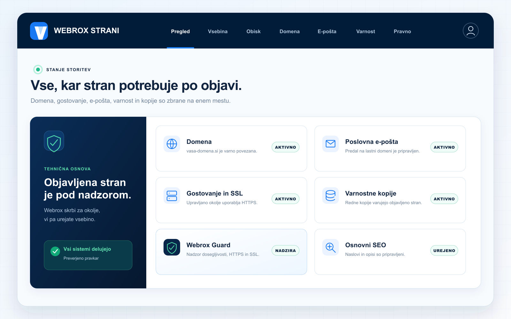Click the STANJE STORITEV label
The width and height of the screenshot is (511, 319).
(x=68, y=70)
